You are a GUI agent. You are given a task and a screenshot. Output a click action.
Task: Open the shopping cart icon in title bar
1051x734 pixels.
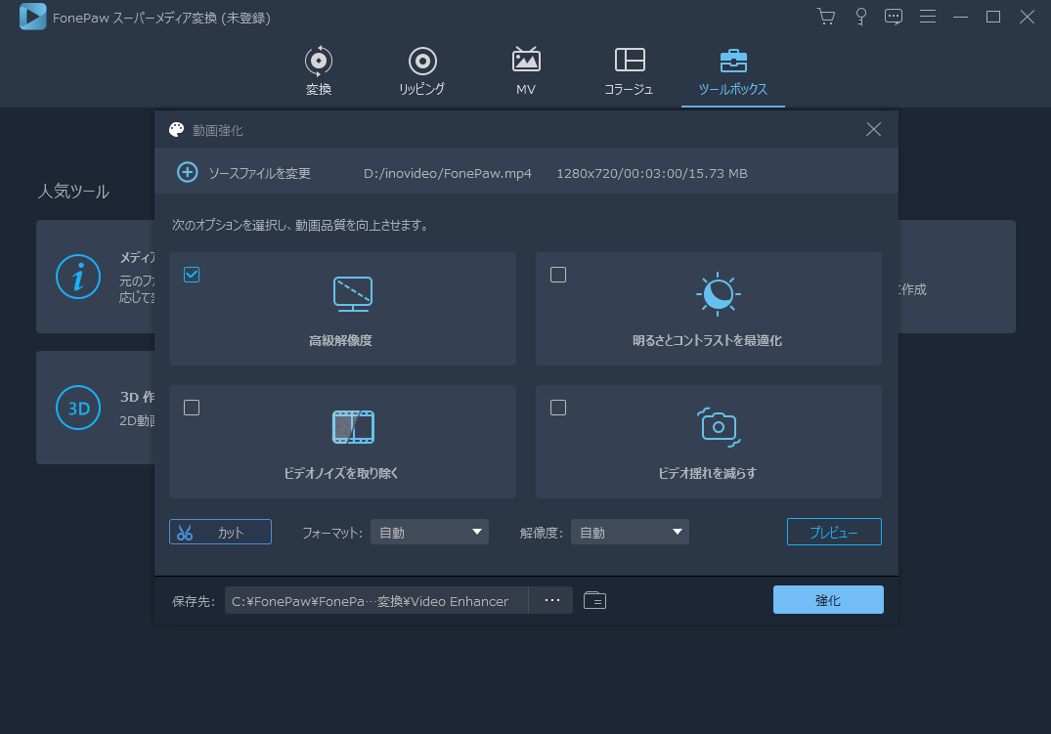(826, 17)
